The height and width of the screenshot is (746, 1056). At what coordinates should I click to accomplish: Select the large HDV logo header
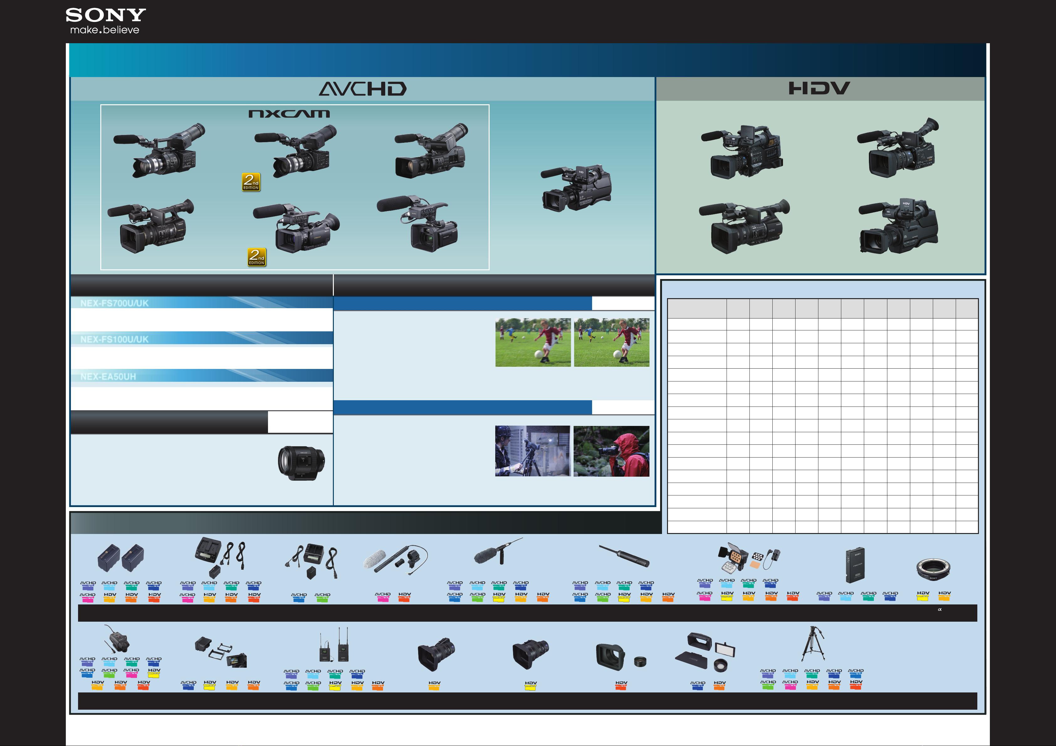[x=819, y=88]
